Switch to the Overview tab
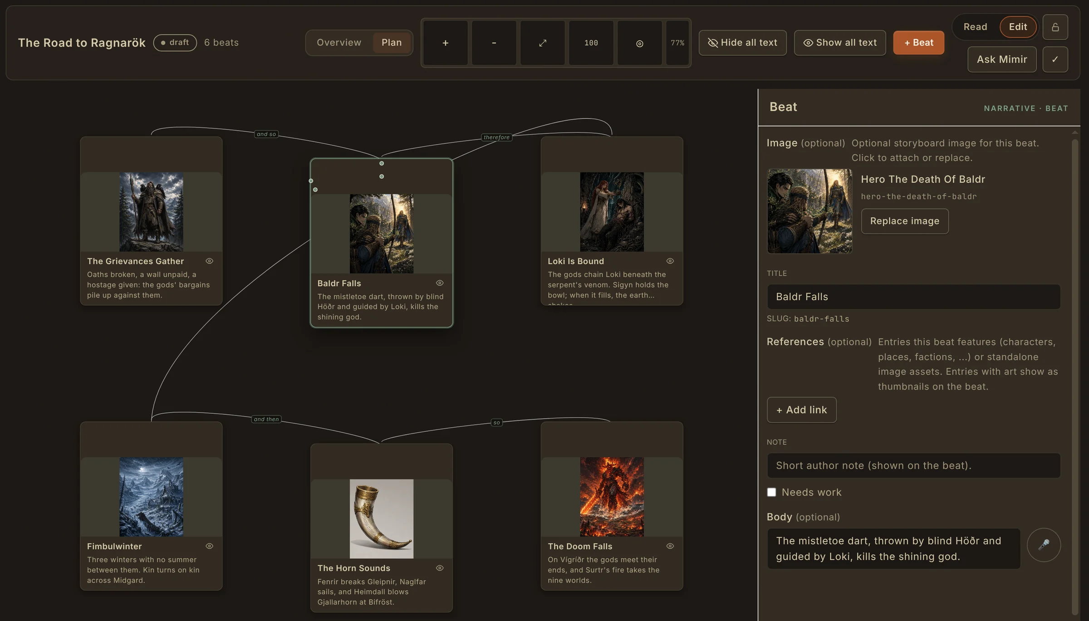Screen dimensions: 1089x621 pyautogui.click(x=339, y=43)
